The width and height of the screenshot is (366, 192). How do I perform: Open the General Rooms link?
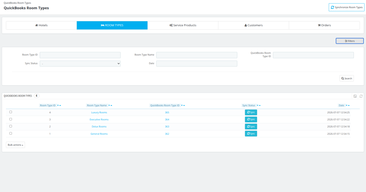coord(99,134)
